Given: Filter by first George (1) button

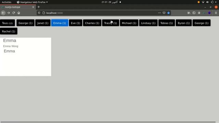Looking at the screenshot, I should [x=25, y=23].
